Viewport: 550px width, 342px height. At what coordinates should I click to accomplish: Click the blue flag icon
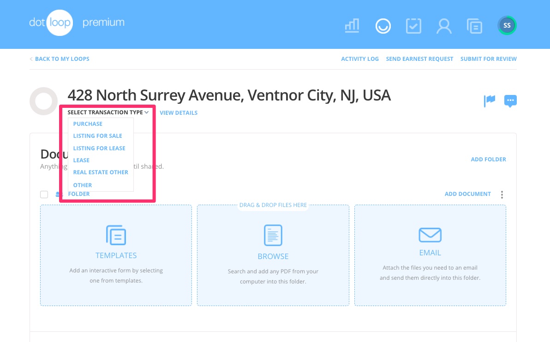click(x=489, y=100)
